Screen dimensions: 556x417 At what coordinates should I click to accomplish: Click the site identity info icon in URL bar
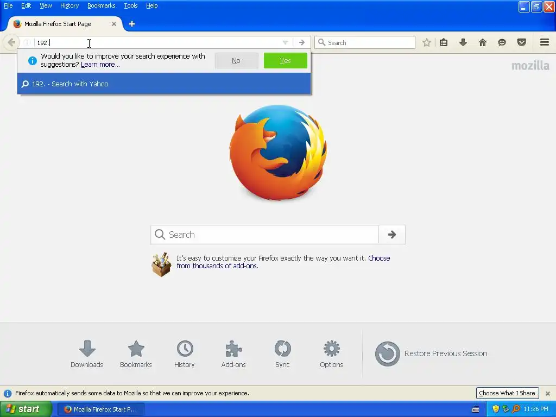point(27,42)
